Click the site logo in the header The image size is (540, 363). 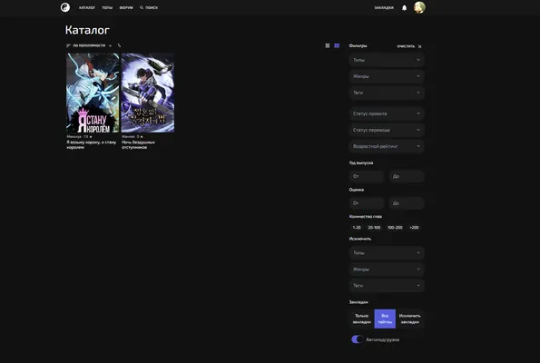click(x=65, y=7)
